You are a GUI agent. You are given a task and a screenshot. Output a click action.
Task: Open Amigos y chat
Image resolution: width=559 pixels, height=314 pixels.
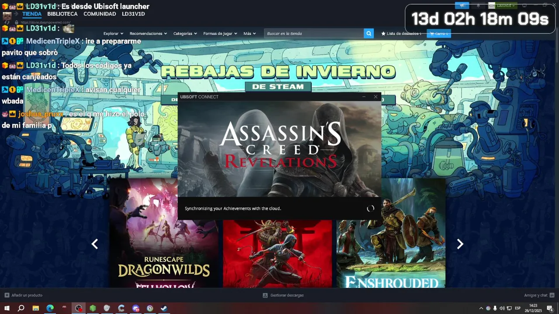point(539,295)
